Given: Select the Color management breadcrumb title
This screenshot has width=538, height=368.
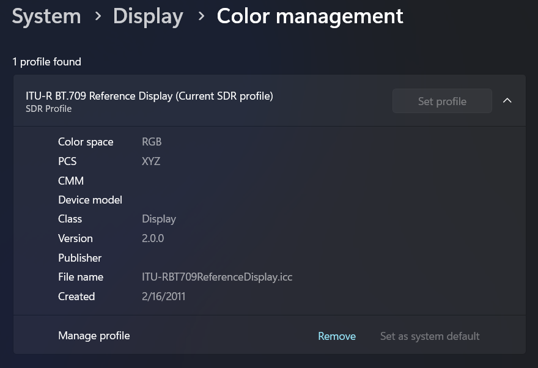Looking at the screenshot, I should (x=310, y=16).
